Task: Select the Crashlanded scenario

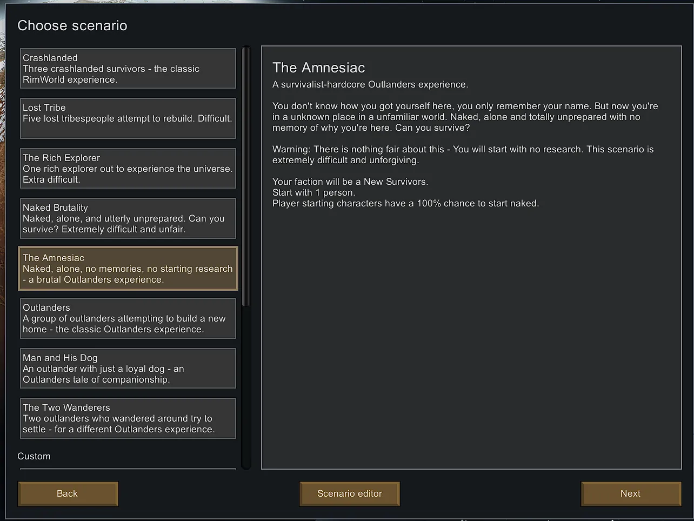Action: pyautogui.click(x=128, y=69)
